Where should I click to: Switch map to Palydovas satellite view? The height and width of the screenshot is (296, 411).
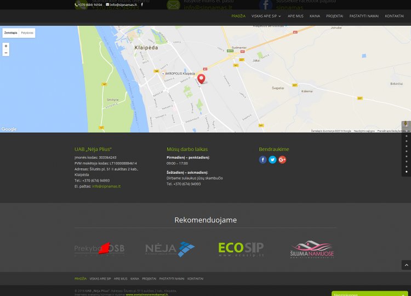pos(27,33)
